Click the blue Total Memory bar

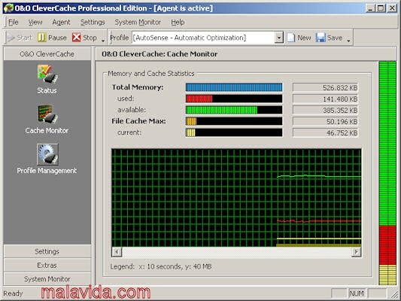pyautogui.click(x=234, y=87)
